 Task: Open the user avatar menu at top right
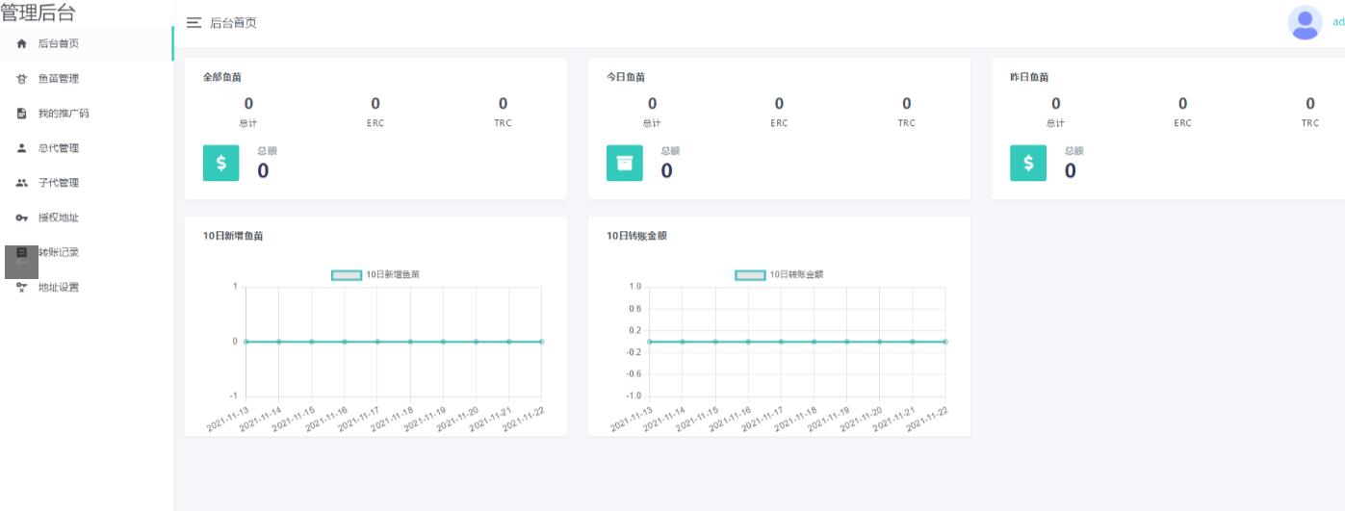pyautogui.click(x=1305, y=22)
